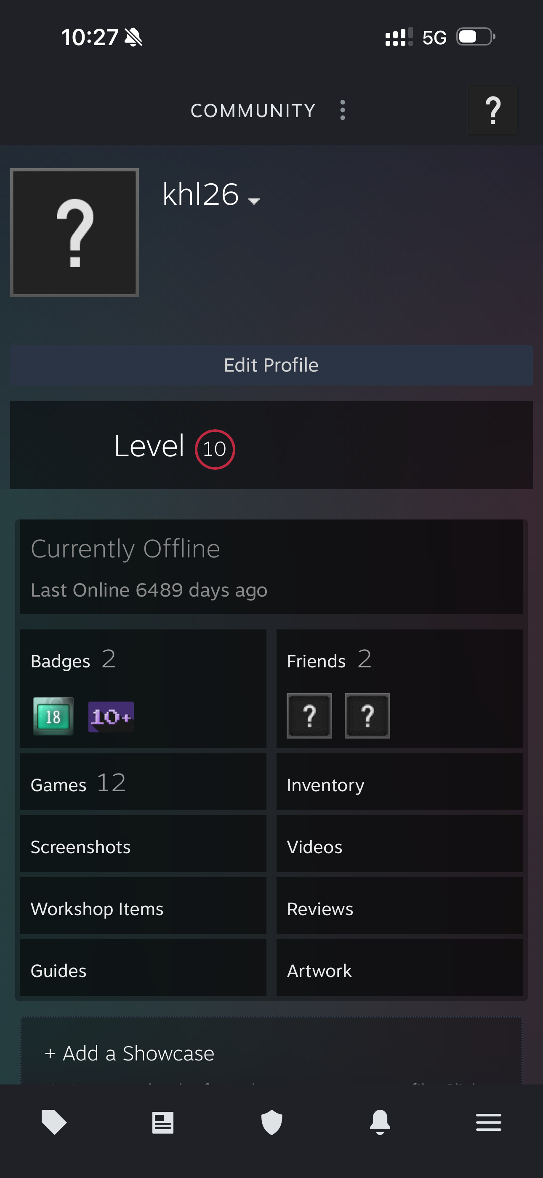The width and height of the screenshot is (543, 1178).
Task: Open the Workshop Items section
Action: (143, 908)
